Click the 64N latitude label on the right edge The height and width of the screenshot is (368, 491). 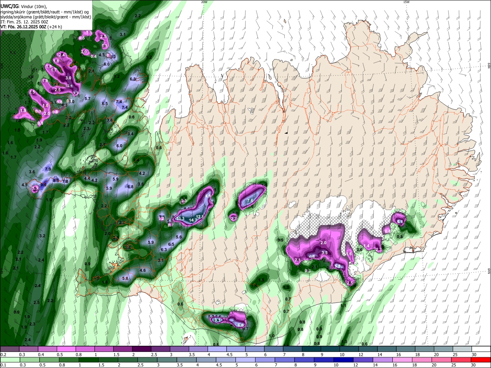[x=489, y=271]
